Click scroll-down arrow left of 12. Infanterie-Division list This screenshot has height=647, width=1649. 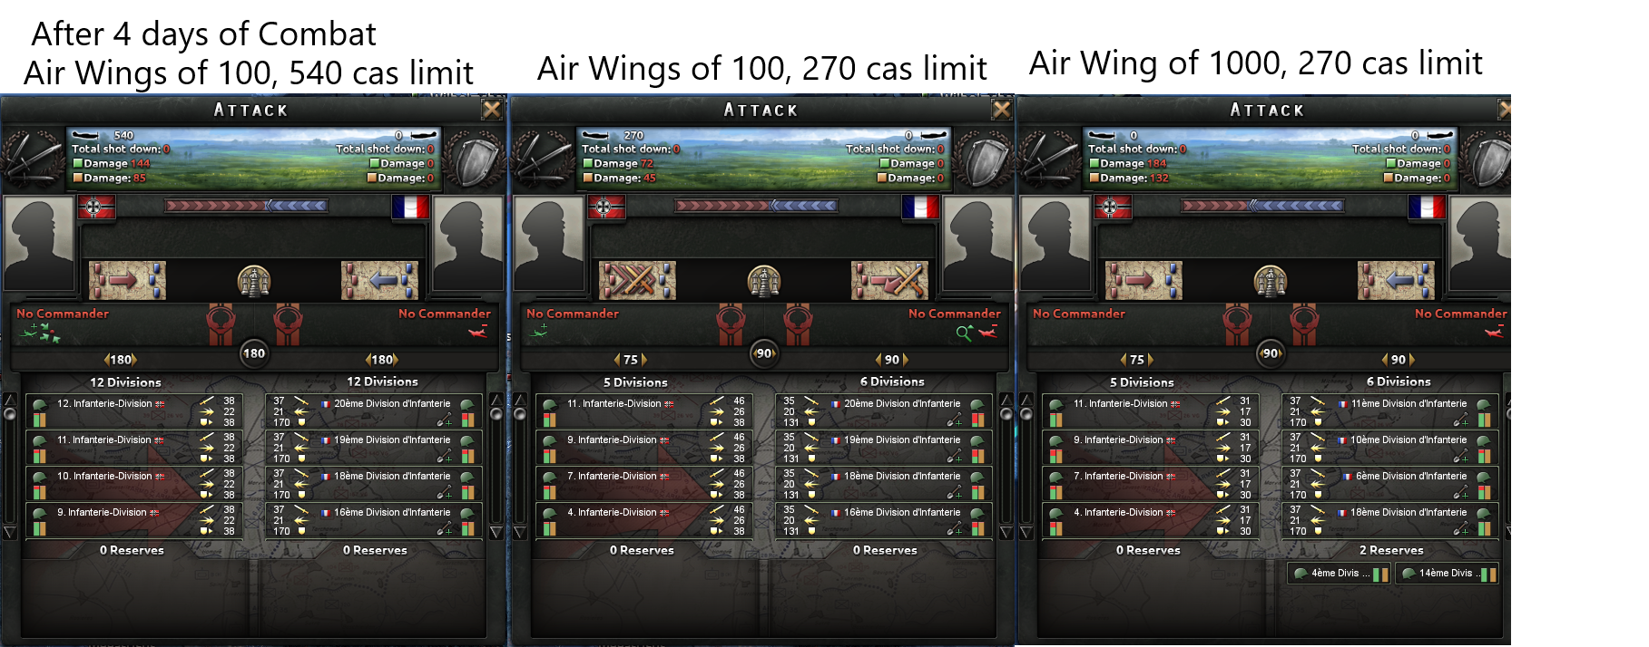pos(10,532)
